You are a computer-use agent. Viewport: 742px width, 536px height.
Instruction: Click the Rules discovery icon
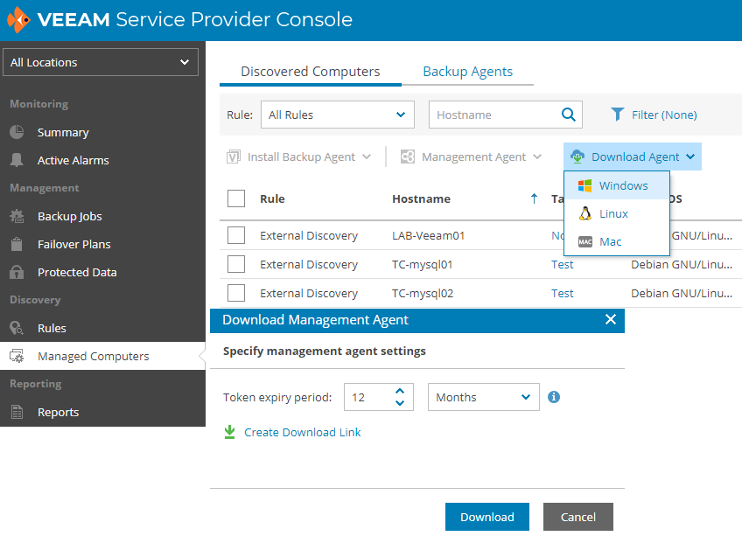[x=17, y=328]
